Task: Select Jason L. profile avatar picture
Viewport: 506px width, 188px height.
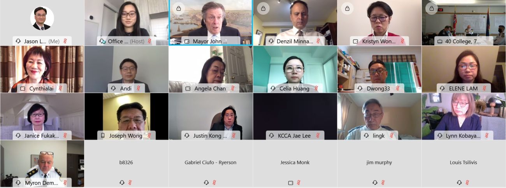Action: point(42,18)
